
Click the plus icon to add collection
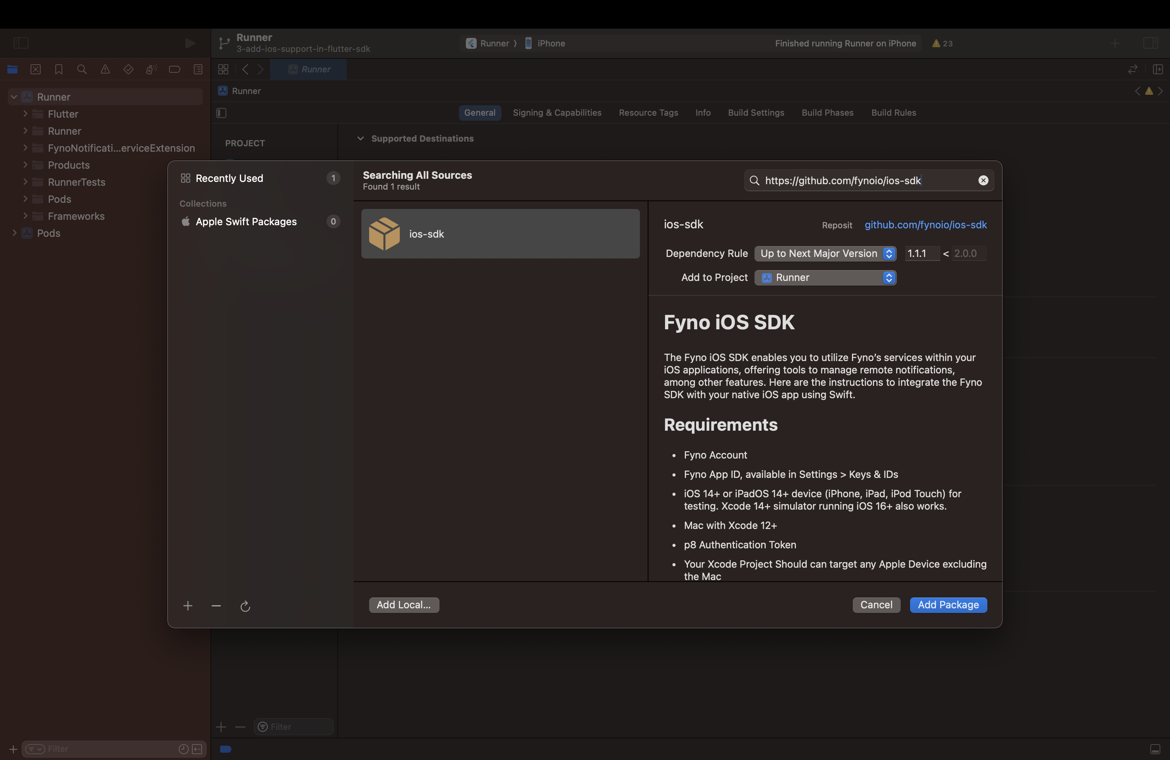click(188, 606)
